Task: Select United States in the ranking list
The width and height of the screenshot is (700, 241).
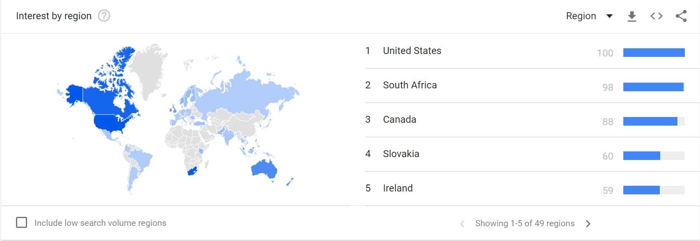Action: [412, 51]
